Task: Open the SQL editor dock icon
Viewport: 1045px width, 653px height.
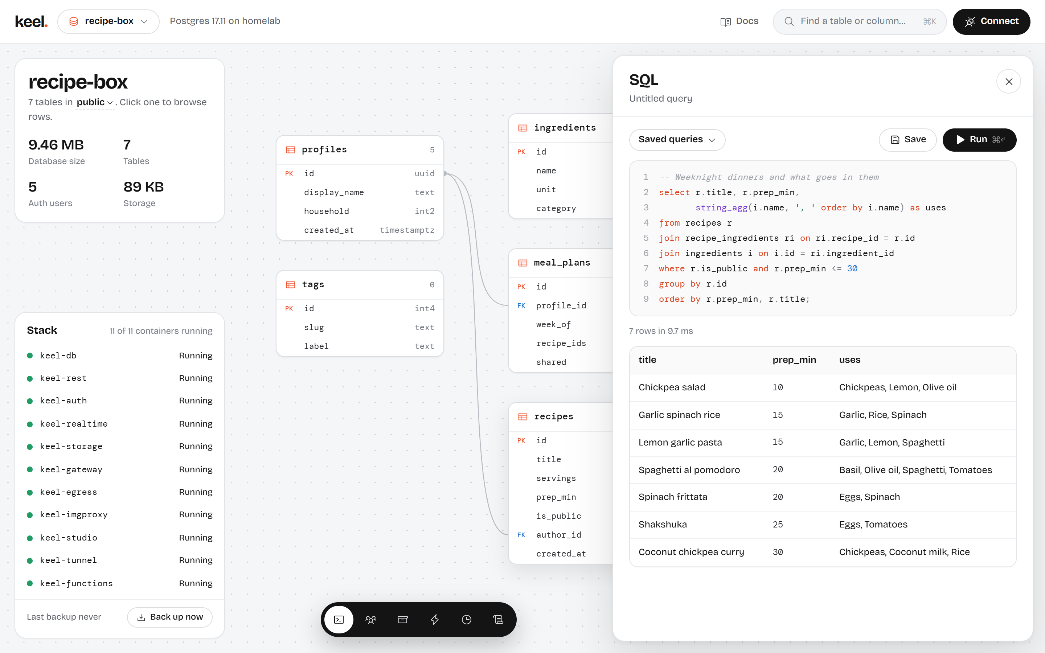Action: point(339,619)
